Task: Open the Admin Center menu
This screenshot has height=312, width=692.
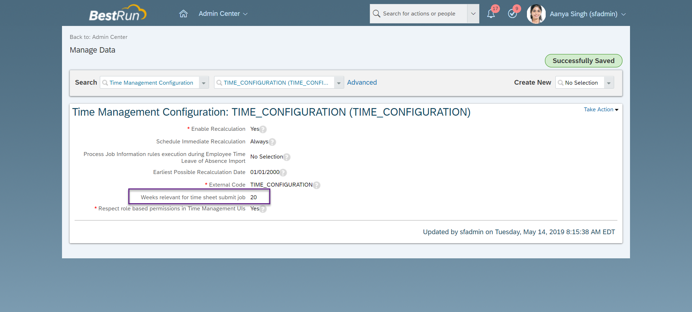Action: (x=223, y=14)
